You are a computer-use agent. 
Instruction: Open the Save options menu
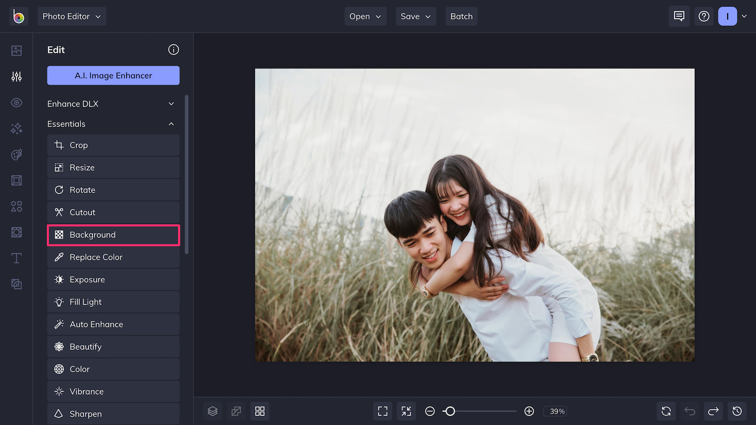click(415, 16)
